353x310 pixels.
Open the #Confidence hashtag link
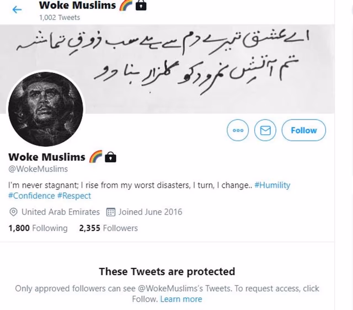click(x=31, y=196)
